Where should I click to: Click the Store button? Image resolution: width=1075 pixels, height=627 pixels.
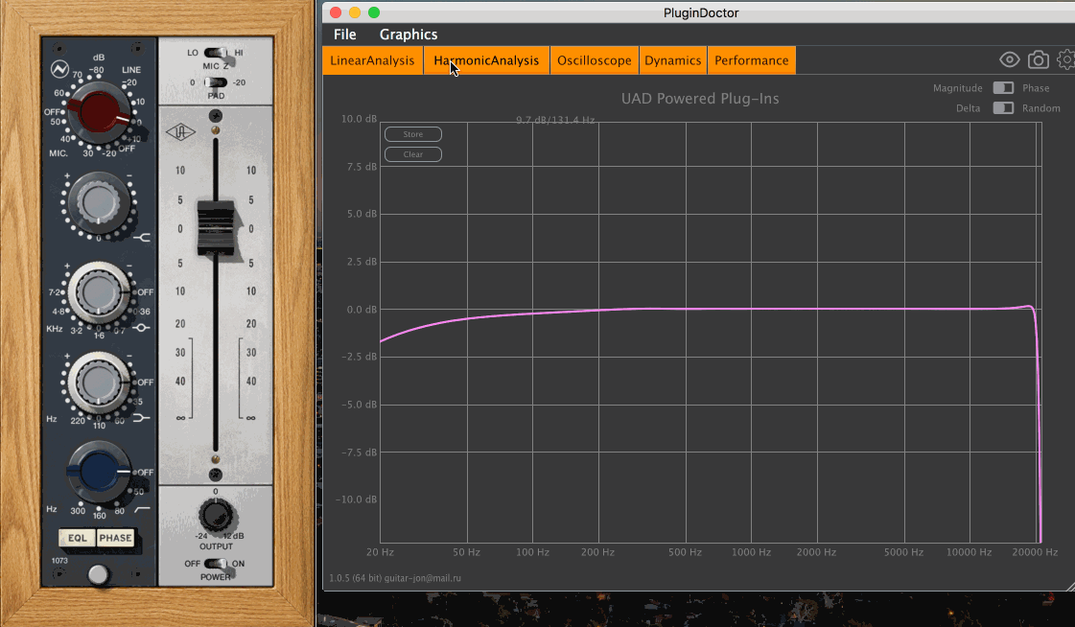pos(412,134)
